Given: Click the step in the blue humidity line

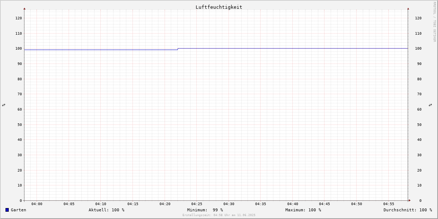Looking at the screenshot, I should click(178, 49).
